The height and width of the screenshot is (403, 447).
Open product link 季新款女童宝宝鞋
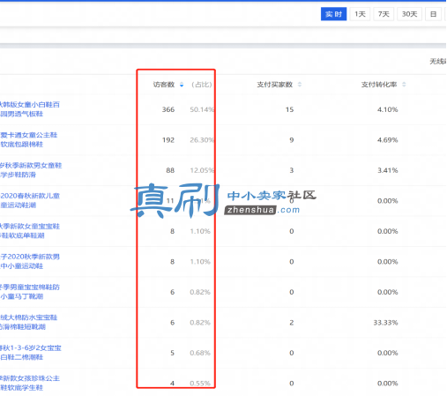pyautogui.click(x=30, y=227)
